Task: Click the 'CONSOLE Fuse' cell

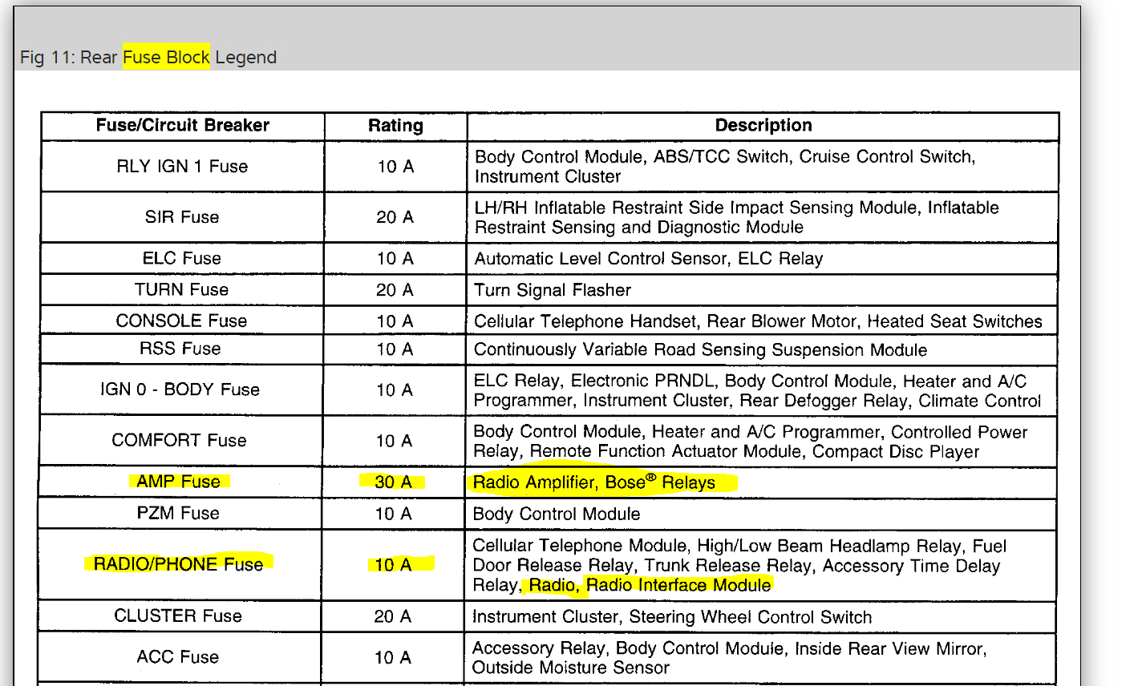Action: click(x=181, y=321)
